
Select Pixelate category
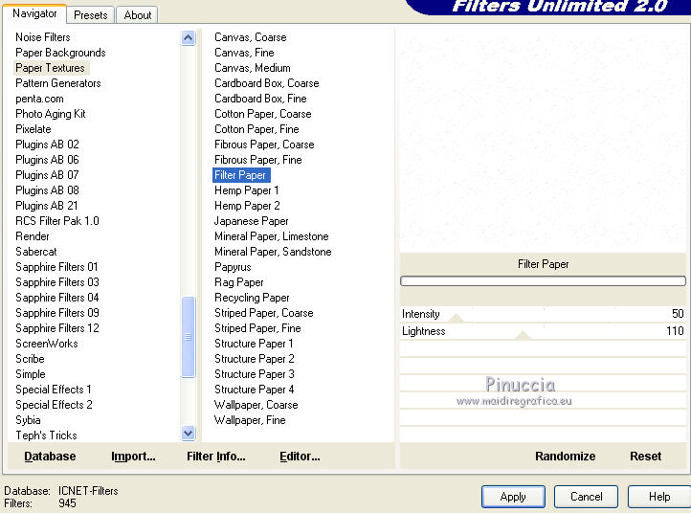tap(33, 129)
